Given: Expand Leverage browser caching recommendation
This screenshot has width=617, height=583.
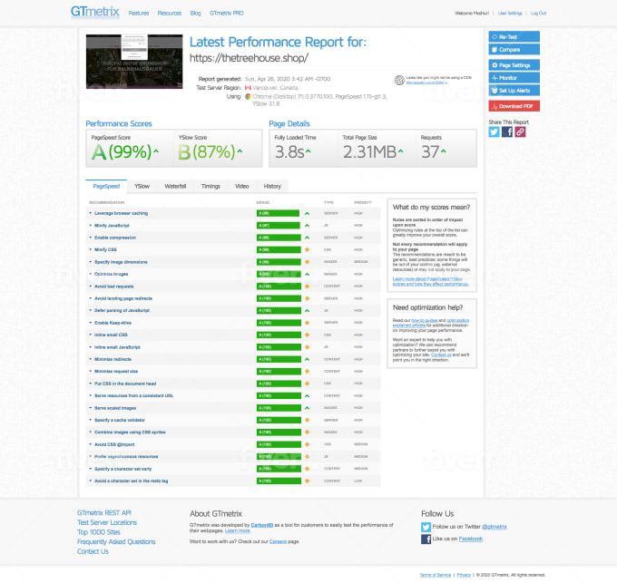Looking at the screenshot, I should [121, 213].
